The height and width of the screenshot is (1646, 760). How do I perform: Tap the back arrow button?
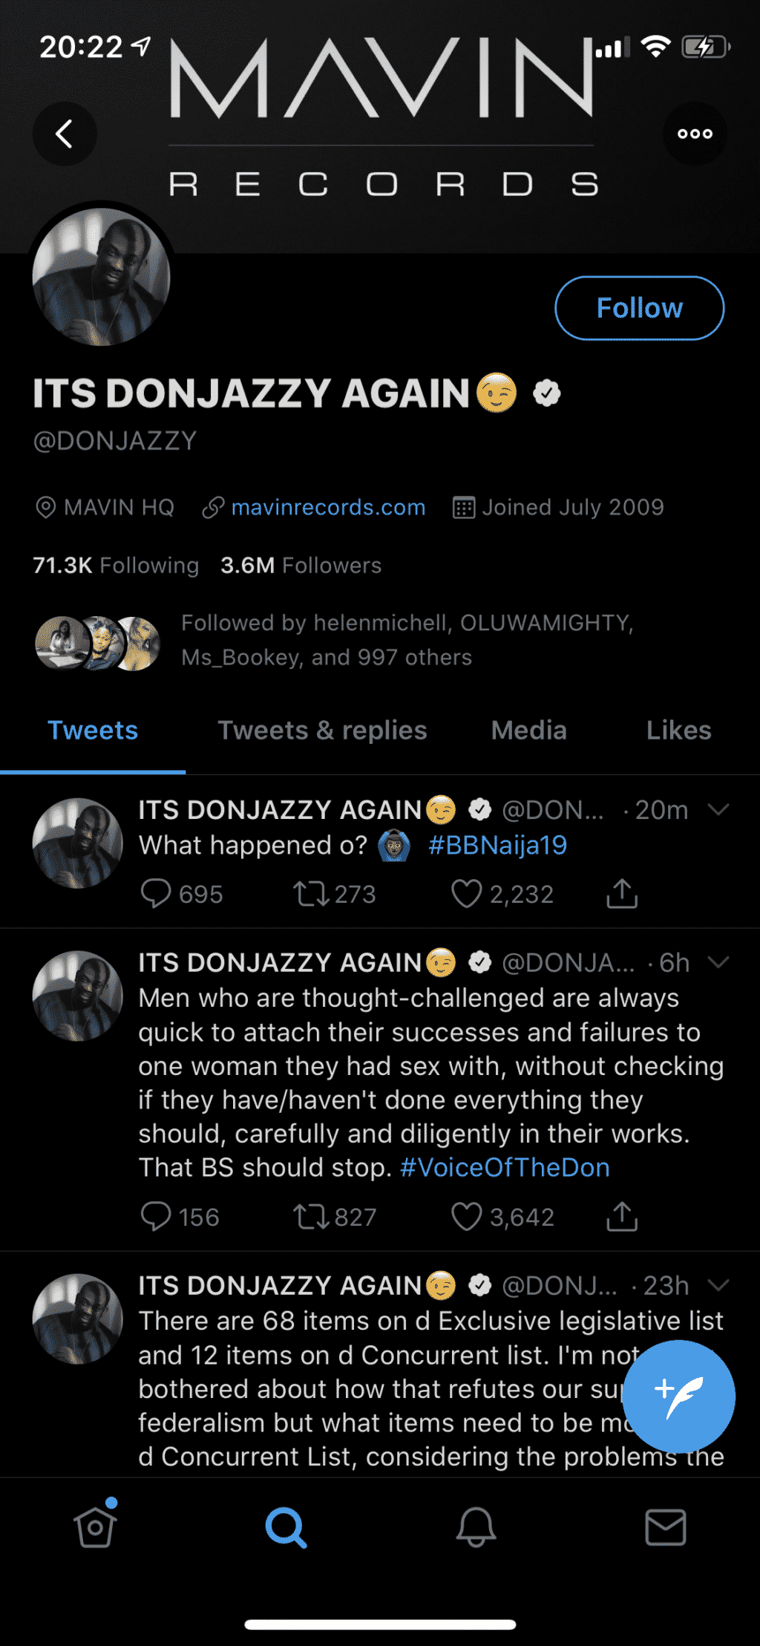65,134
